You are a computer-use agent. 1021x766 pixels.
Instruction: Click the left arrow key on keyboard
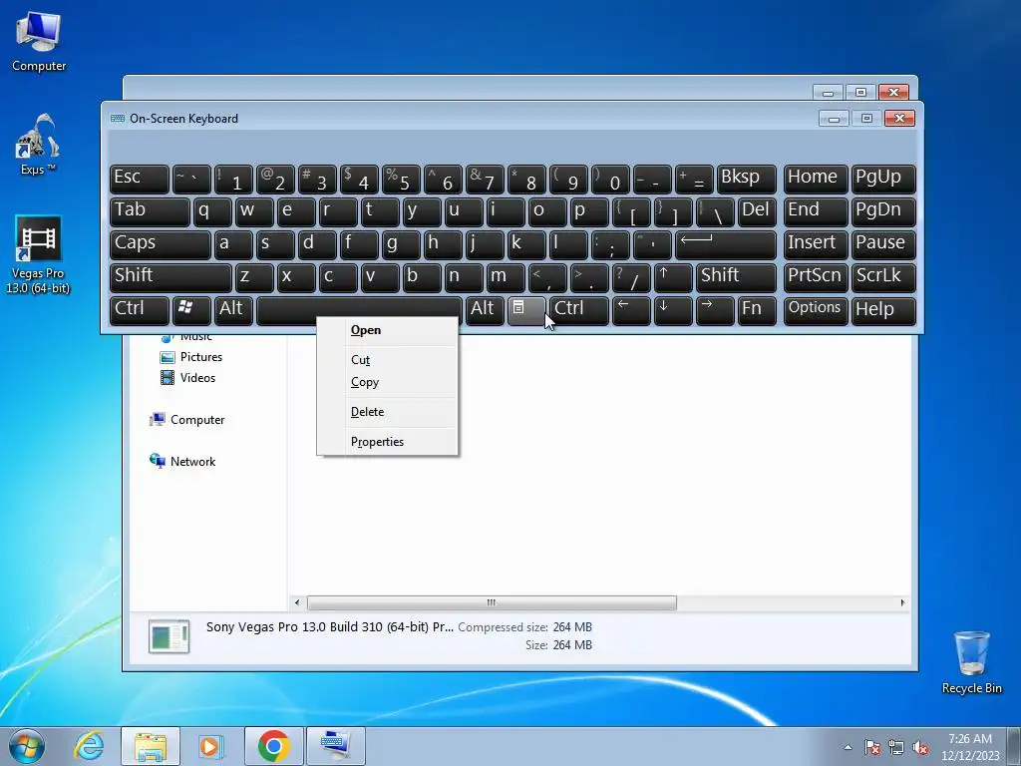[631, 309]
